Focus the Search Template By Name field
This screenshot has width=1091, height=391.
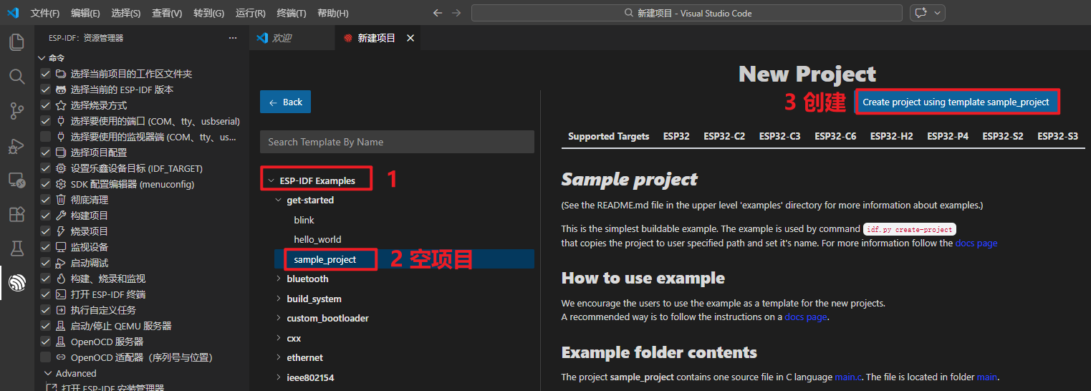[397, 142]
